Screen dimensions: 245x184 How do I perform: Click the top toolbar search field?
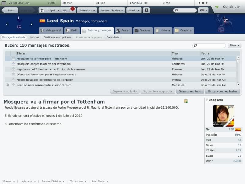(185, 10)
